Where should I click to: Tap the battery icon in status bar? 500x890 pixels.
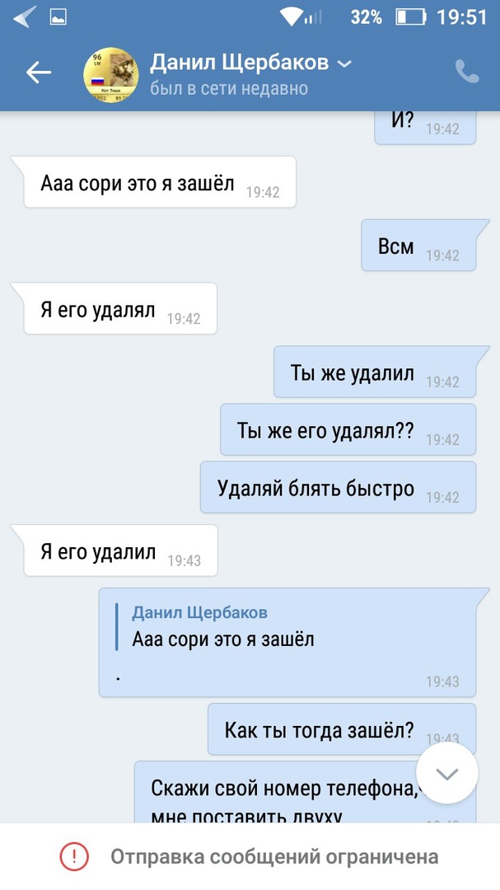(x=410, y=17)
